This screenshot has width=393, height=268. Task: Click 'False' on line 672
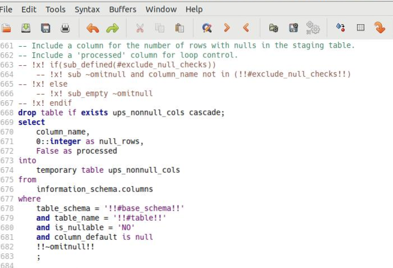click(x=47, y=151)
